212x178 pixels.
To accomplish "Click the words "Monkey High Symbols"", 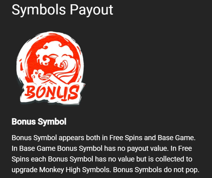I will [x=75, y=170].
